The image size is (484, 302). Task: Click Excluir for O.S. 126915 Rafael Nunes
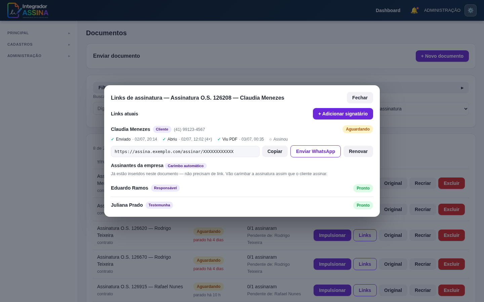451,290
